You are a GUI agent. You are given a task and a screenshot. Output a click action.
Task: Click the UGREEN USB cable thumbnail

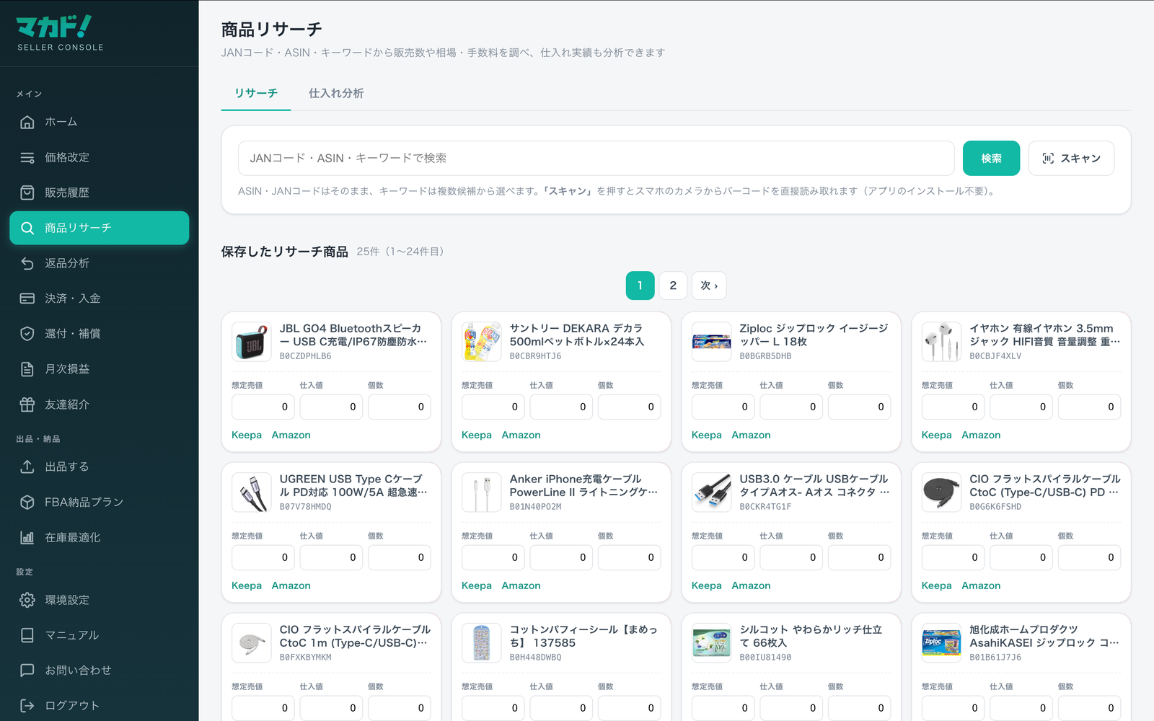pyautogui.click(x=252, y=492)
